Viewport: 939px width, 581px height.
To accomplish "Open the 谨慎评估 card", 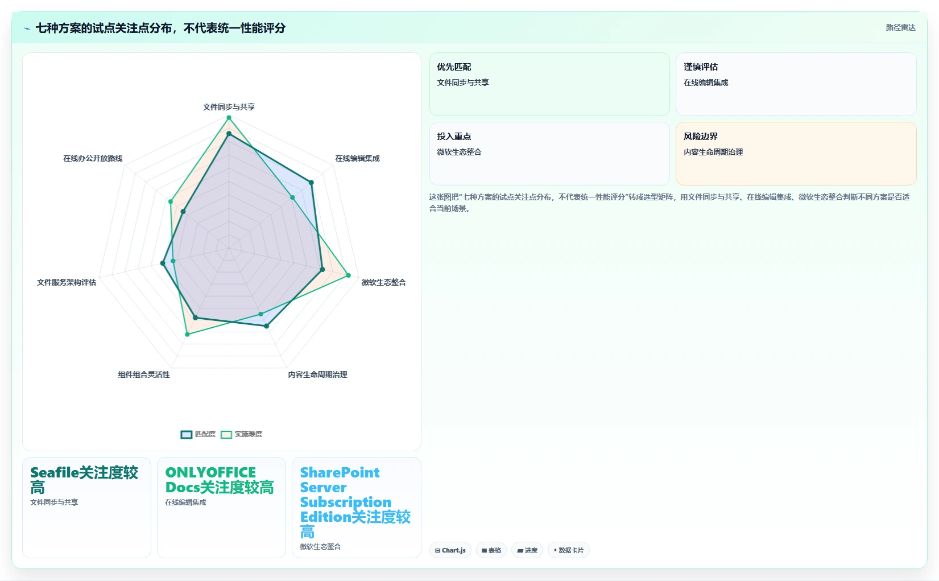I will click(796, 84).
